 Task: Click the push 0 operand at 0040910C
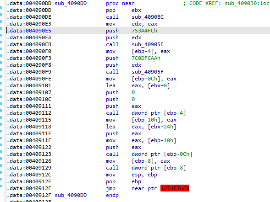click(133, 99)
